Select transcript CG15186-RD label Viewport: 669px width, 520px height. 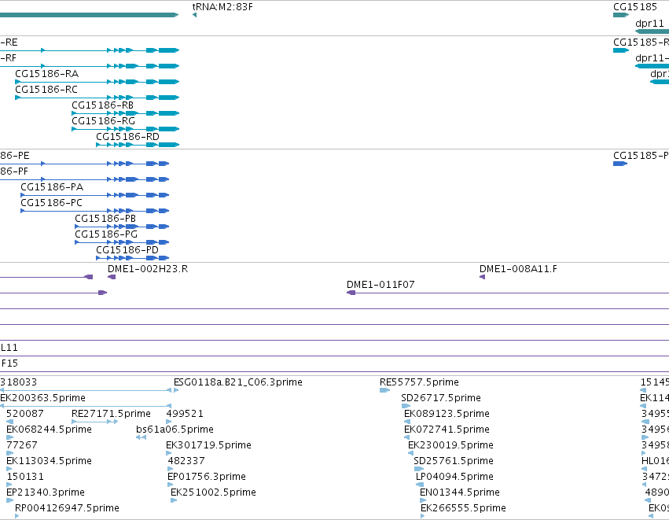(127, 137)
